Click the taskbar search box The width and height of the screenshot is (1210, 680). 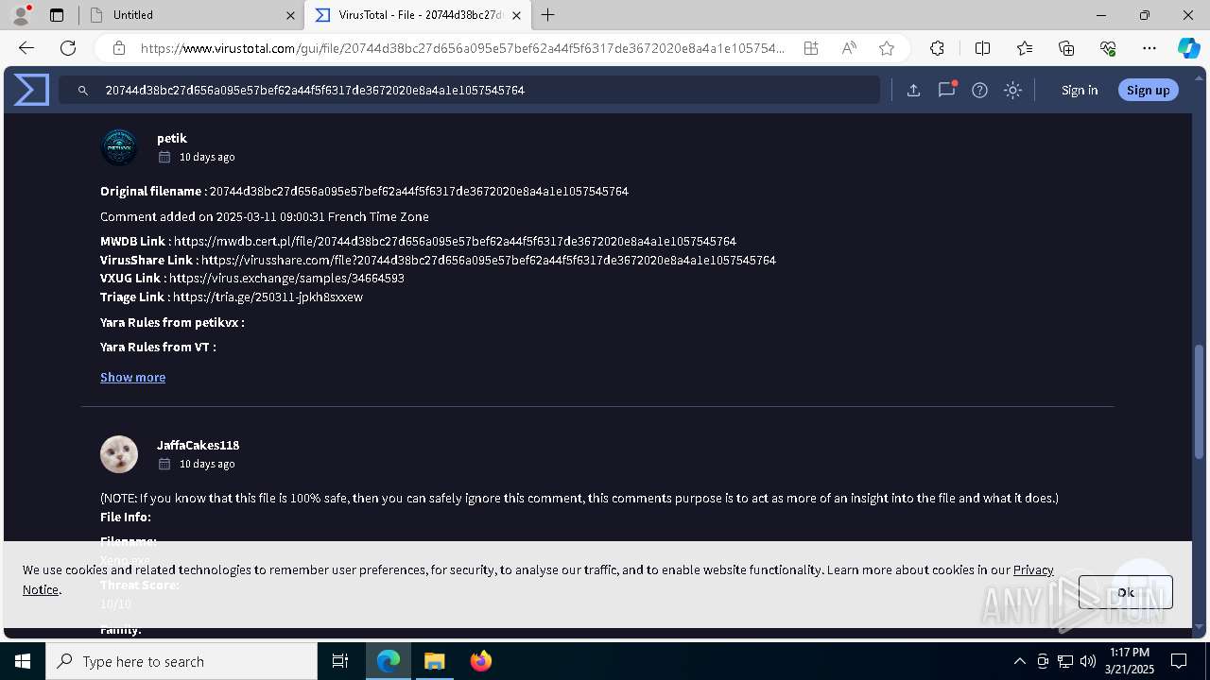point(181,661)
